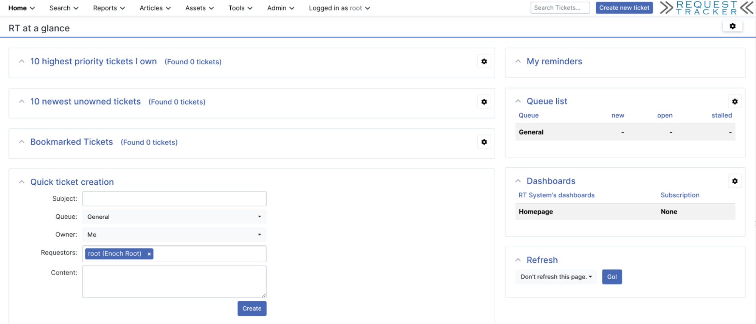Image resolution: width=756 pixels, height=324 pixels.
Task: Open the Dashboards panel gear icon
Action: 734,181
